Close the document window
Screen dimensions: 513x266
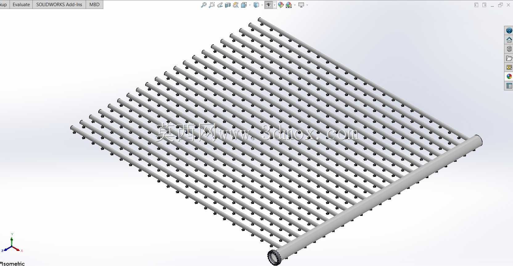(508, 5)
